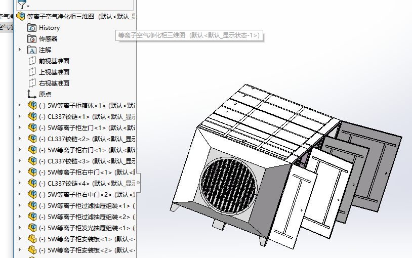Click the 原点 origin icon

32,94
